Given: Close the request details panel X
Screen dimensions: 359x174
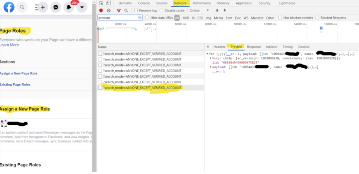Looking at the screenshot, I should tap(208, 46).
